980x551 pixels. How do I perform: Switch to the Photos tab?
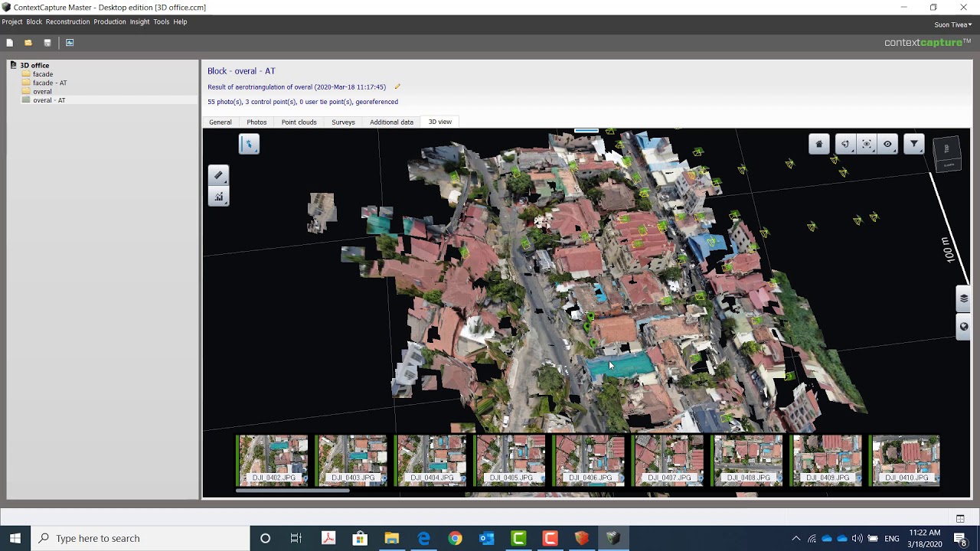pyautogui.click(x=256, y=122)
